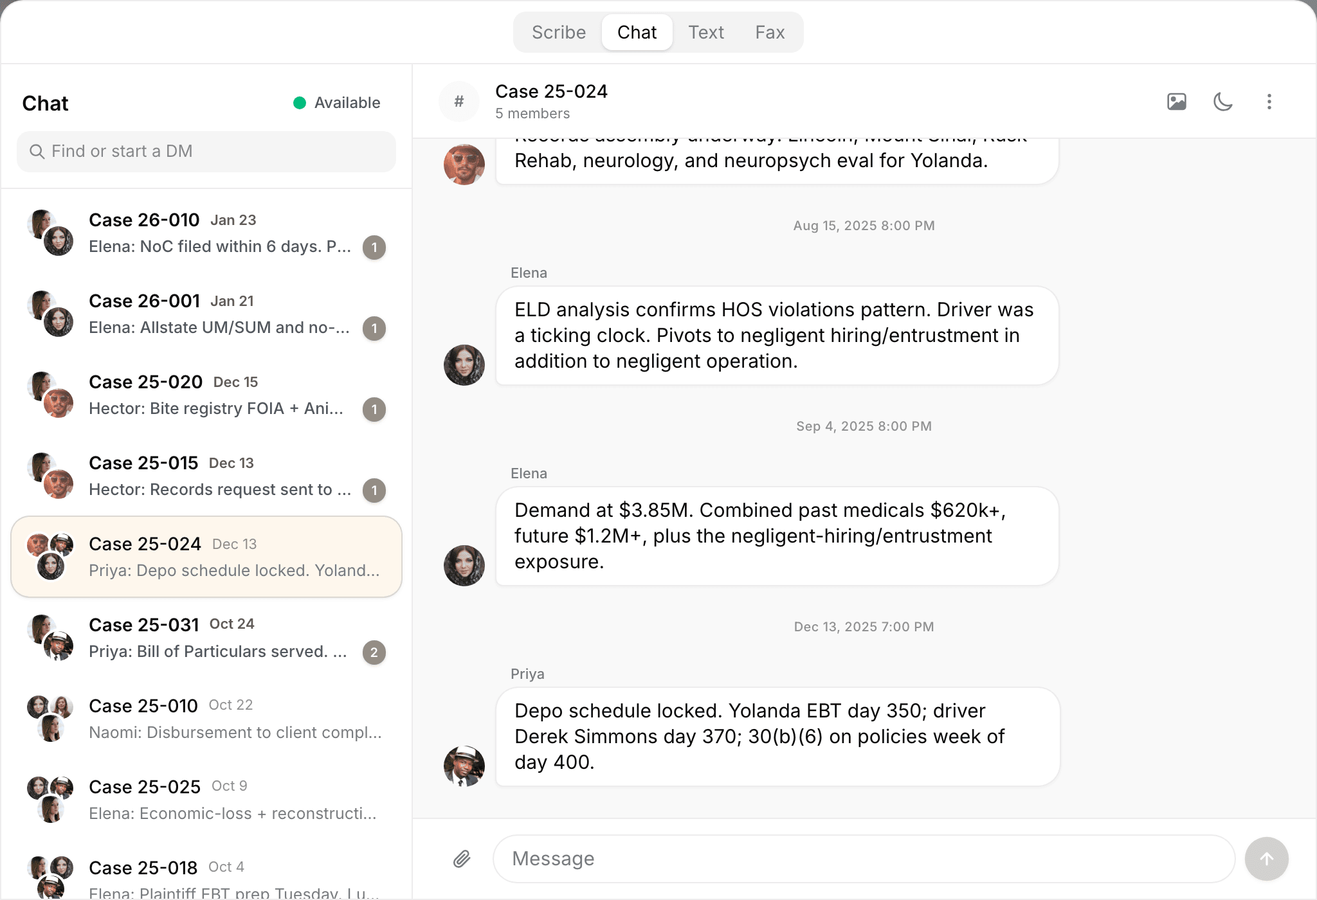Click the ELD analysis message bubble
1317x900 pixels.
(777, 336)
